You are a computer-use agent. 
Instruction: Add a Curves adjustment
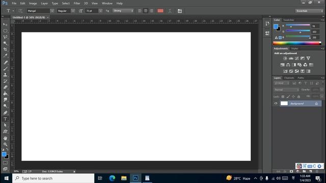(296, 58)
